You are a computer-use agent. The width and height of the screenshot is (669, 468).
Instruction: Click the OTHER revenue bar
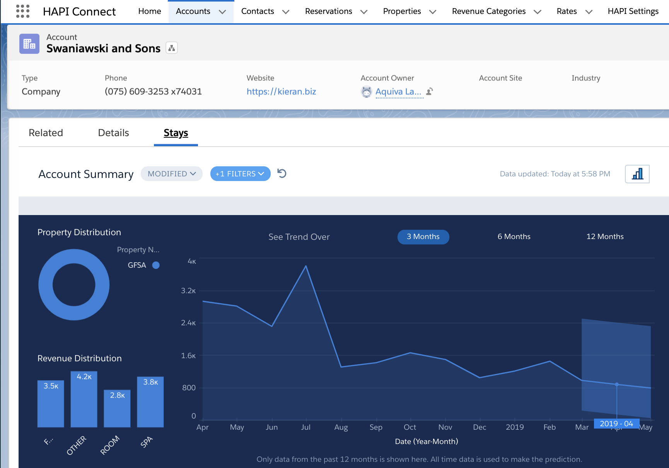[x=84, y=400]
